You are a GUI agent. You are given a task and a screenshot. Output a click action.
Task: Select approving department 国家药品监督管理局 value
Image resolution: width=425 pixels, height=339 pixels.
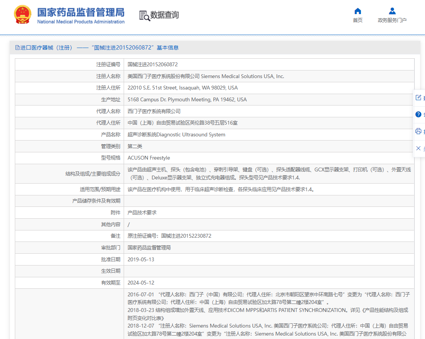click(149, 248)
